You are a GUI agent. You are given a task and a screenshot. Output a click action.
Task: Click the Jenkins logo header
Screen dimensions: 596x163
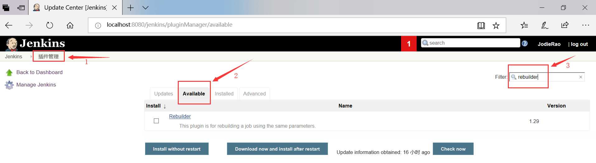35,44
